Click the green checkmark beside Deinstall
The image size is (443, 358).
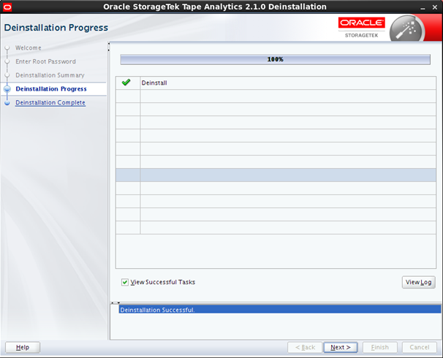click(x=126, y=83)
